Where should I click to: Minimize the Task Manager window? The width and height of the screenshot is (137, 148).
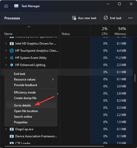click(x=108, y=4)
